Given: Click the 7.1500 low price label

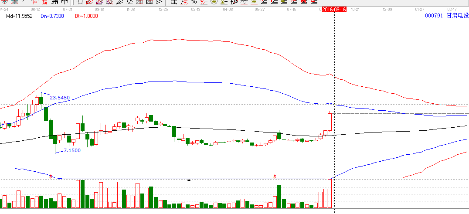Looking at the screenshot, I should [72, 150].
